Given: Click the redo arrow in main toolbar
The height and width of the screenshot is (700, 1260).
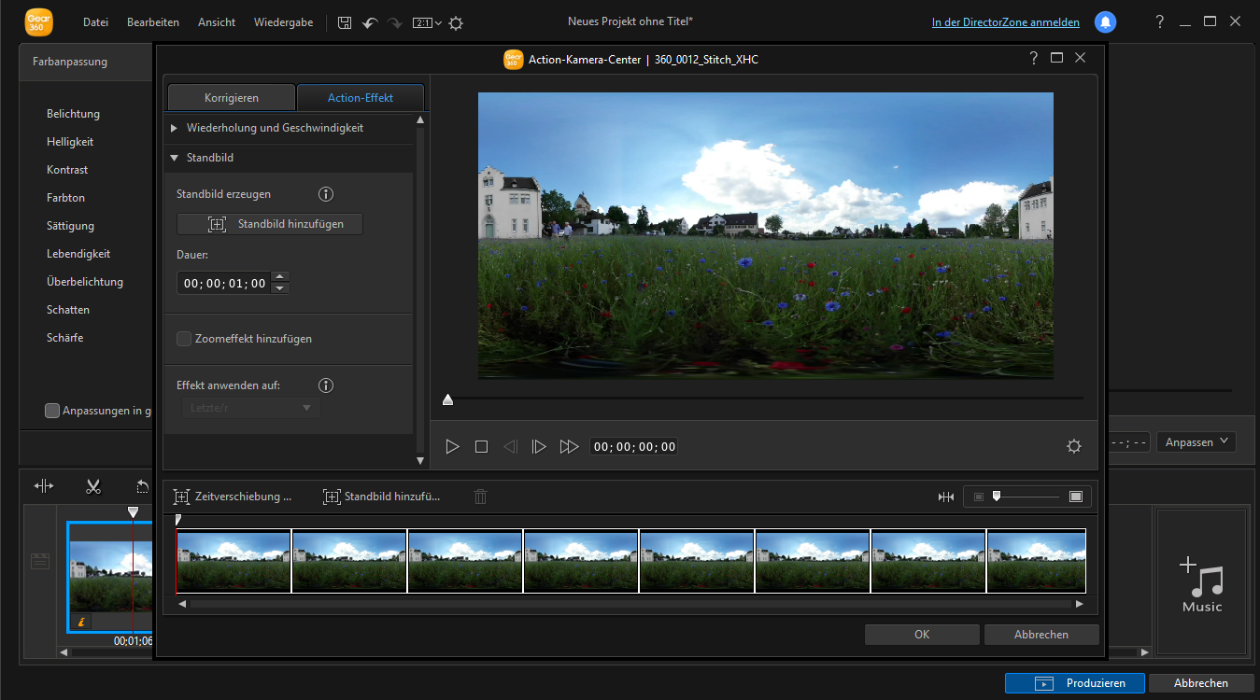Looking at the screenshot, I should 394,22.
